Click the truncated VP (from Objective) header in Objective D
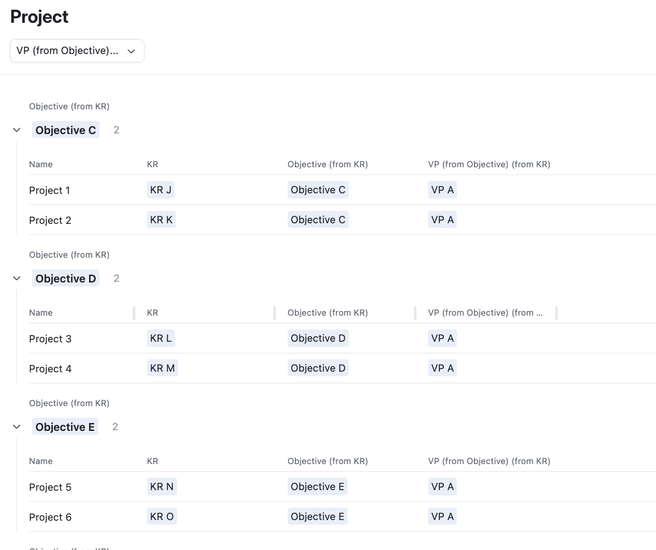Viewport: 656px width, 550px height. [x=485, y=312]
